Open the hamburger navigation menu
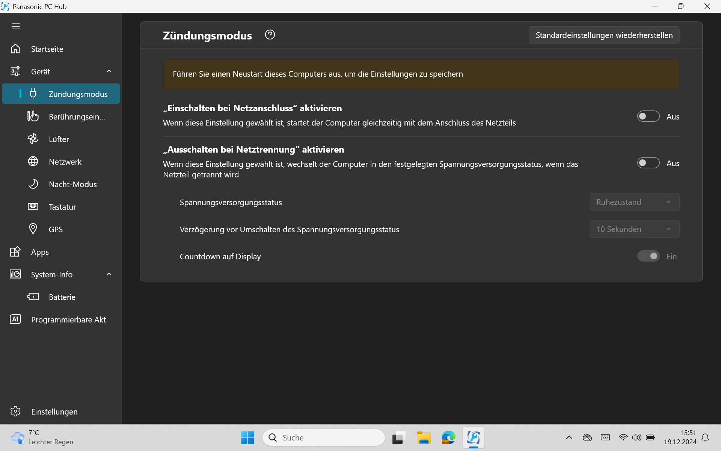The height and width of the screenshot is (451, 721). pos(16,26)
